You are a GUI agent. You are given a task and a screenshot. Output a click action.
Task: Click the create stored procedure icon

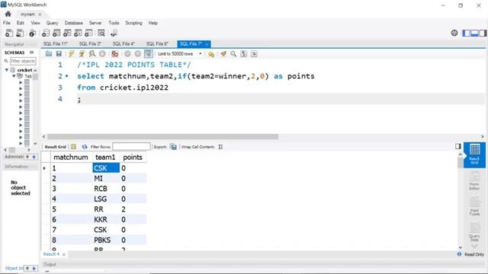coord(78,33)
